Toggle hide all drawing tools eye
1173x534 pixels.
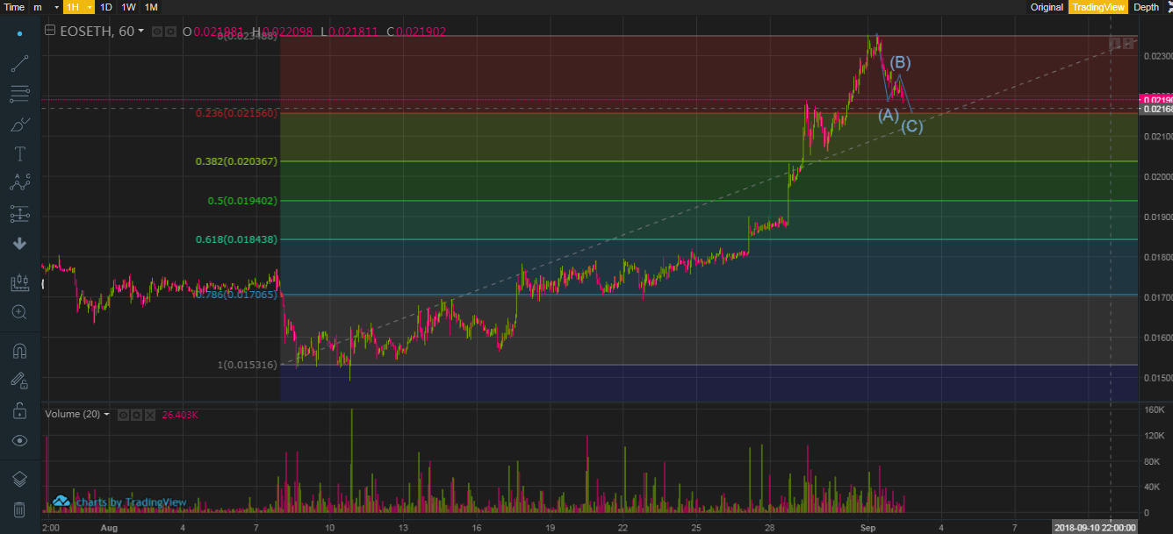[19, 440]
